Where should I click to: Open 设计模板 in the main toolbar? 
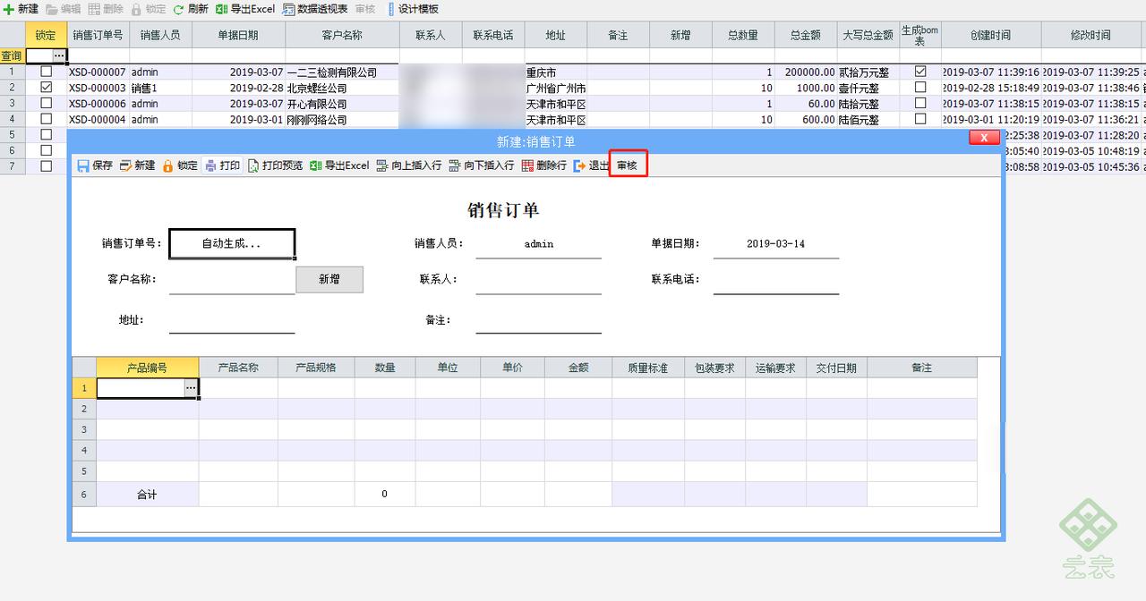tap(414, 9)
